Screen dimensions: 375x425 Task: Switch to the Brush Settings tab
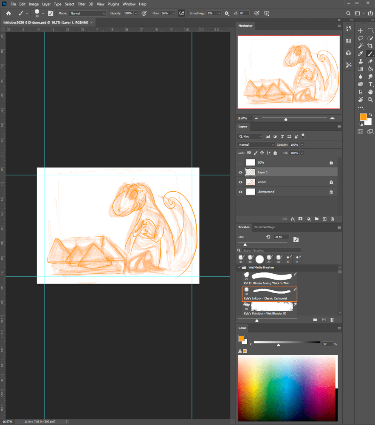pyautogui.click(x=264, y=227)
